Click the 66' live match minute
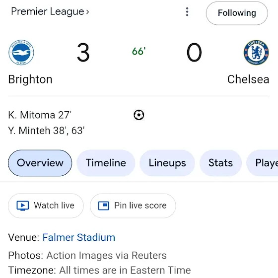278x278 pixels. 139,51
